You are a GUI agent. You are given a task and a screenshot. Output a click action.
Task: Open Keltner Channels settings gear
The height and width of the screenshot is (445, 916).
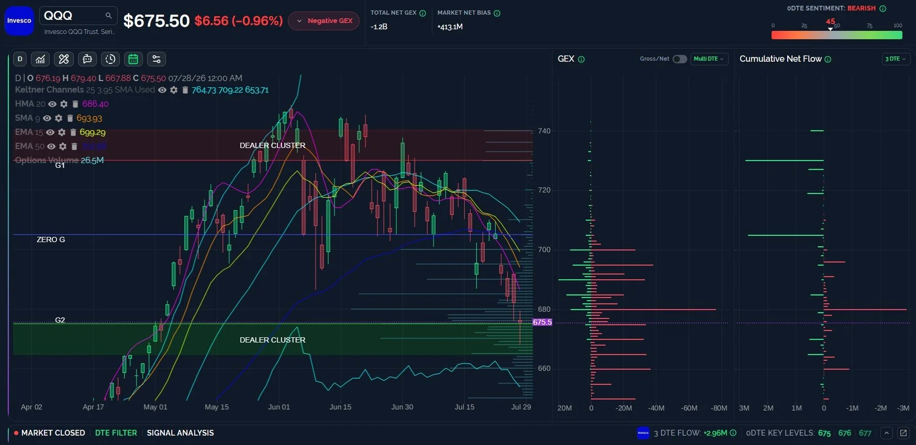[174, 90]
